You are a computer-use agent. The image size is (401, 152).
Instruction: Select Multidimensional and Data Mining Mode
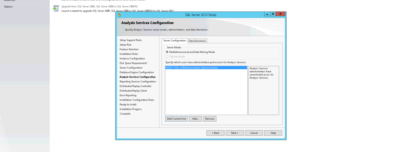pos(190,52)
